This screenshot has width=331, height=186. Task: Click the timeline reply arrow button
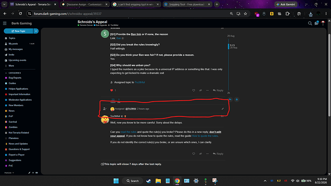[x=230, y=100]
